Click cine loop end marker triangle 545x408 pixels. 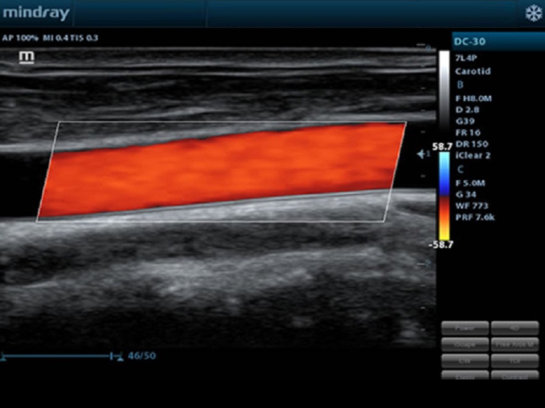121,356
